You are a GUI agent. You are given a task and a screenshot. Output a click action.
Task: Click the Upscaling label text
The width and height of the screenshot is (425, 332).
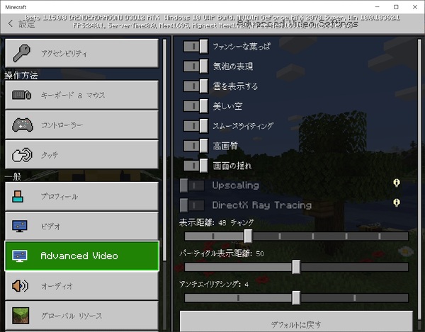point(236,185)
